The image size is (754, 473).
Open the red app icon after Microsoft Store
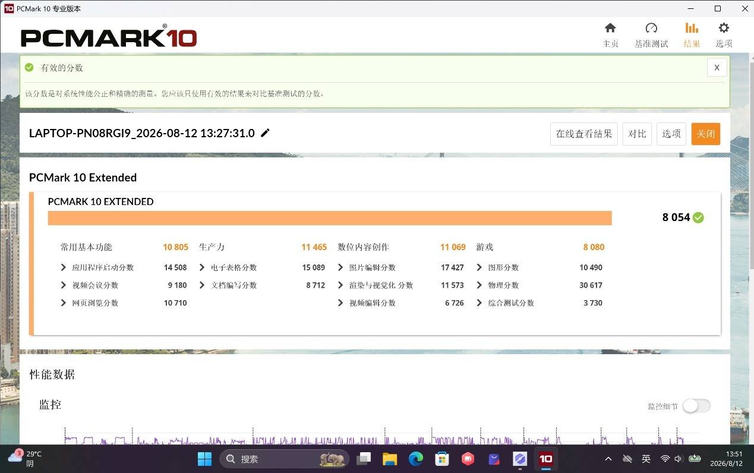point(468,459)
